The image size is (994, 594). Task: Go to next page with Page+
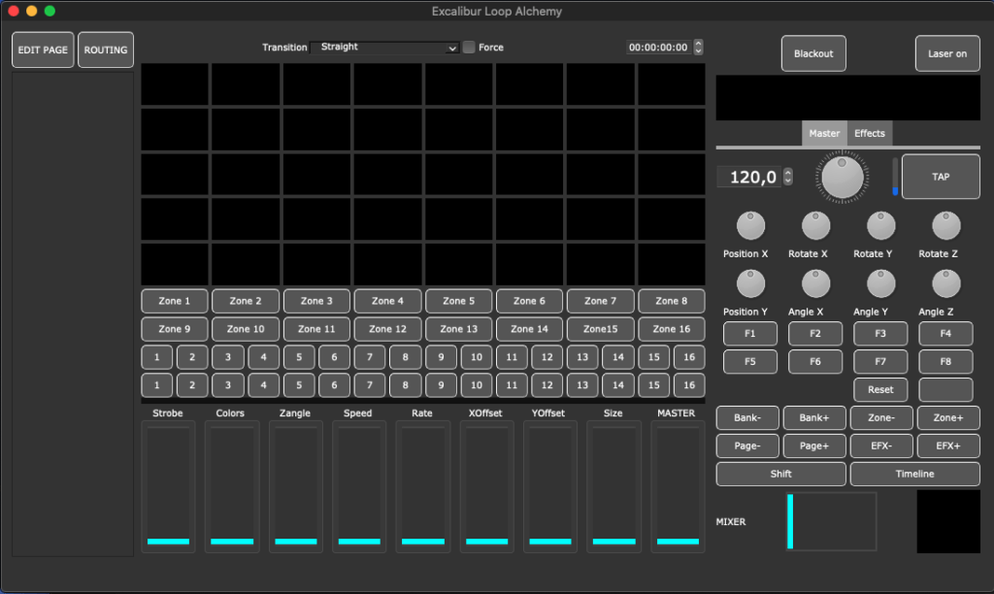tap(814, 445)
